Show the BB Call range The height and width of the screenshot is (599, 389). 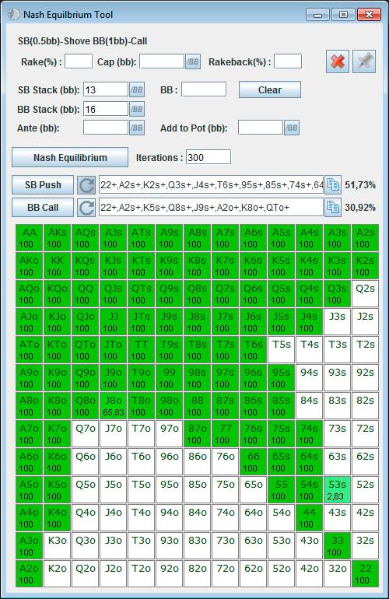tap(43, 208)
